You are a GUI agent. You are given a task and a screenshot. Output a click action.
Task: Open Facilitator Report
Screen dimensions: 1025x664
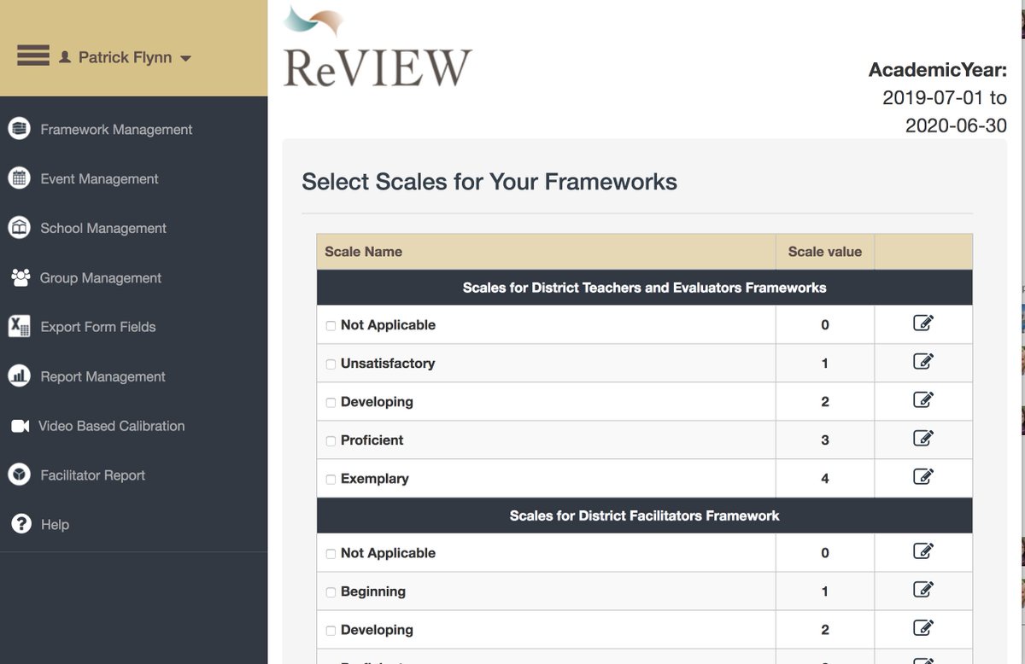pyautogui.click(x=92, y=475)
